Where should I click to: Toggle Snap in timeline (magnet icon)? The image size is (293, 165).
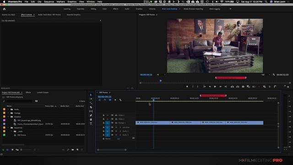click(105, 100)
